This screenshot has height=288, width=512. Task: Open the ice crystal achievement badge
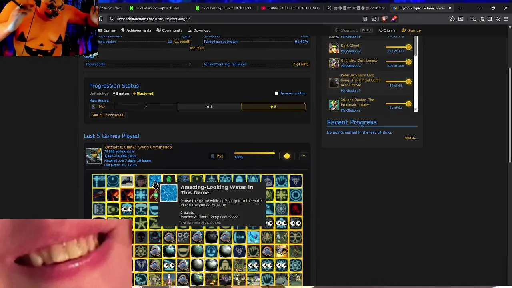pyautogui.click(x=253, y=237)
